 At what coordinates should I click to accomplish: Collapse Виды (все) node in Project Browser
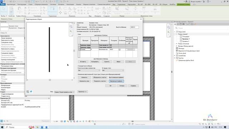pos(175,32)
